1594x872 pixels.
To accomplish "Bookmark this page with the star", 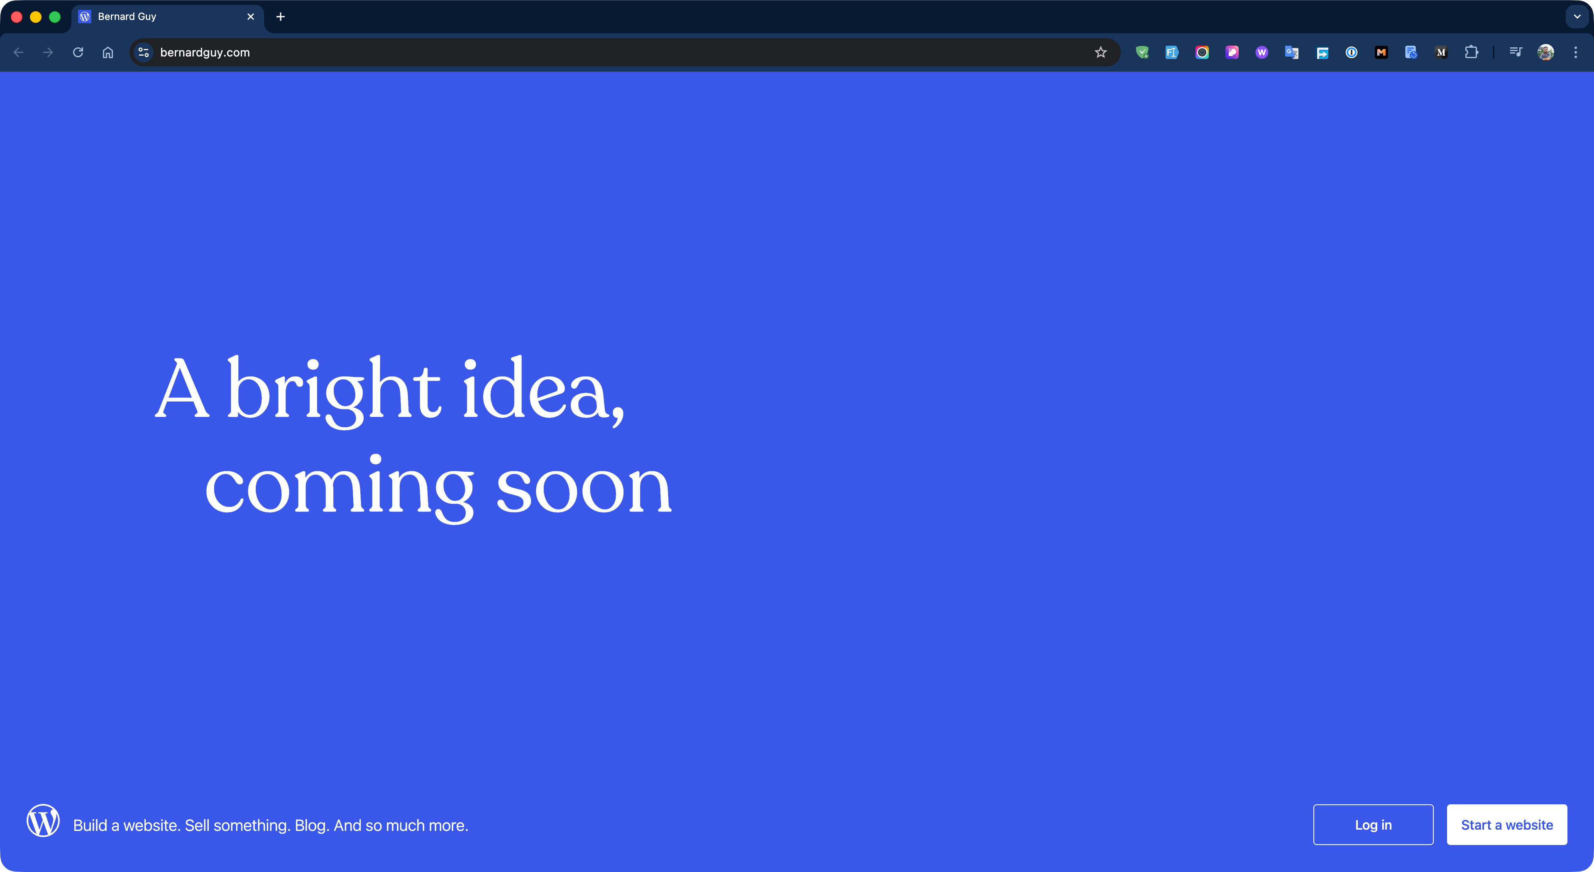I will tap(1100, 53).
